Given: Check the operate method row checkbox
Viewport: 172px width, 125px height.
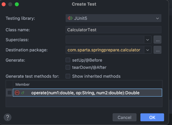Looking at the screenshot, I should (x=9, y=93).
